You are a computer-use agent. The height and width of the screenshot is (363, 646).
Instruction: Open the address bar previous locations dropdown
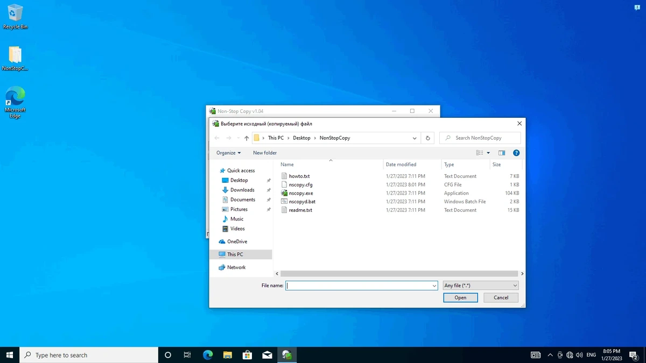(x=415, y=138)
